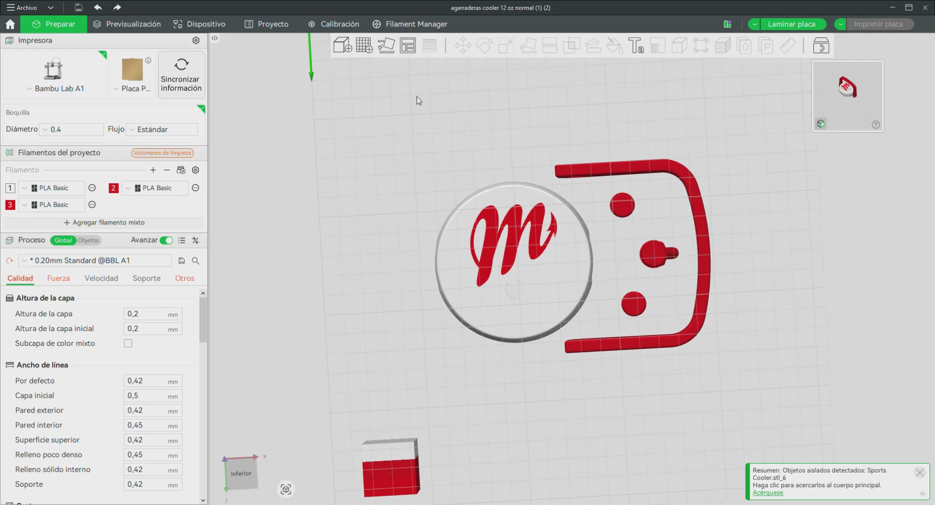Compare process presets icon
Image resolution: width=935 pixels, height=505 pixels.
(x=195, y=240)
